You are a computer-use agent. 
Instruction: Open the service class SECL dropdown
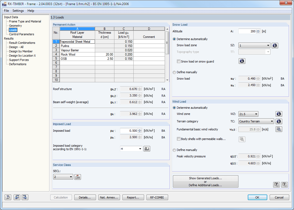coord(63,177)
